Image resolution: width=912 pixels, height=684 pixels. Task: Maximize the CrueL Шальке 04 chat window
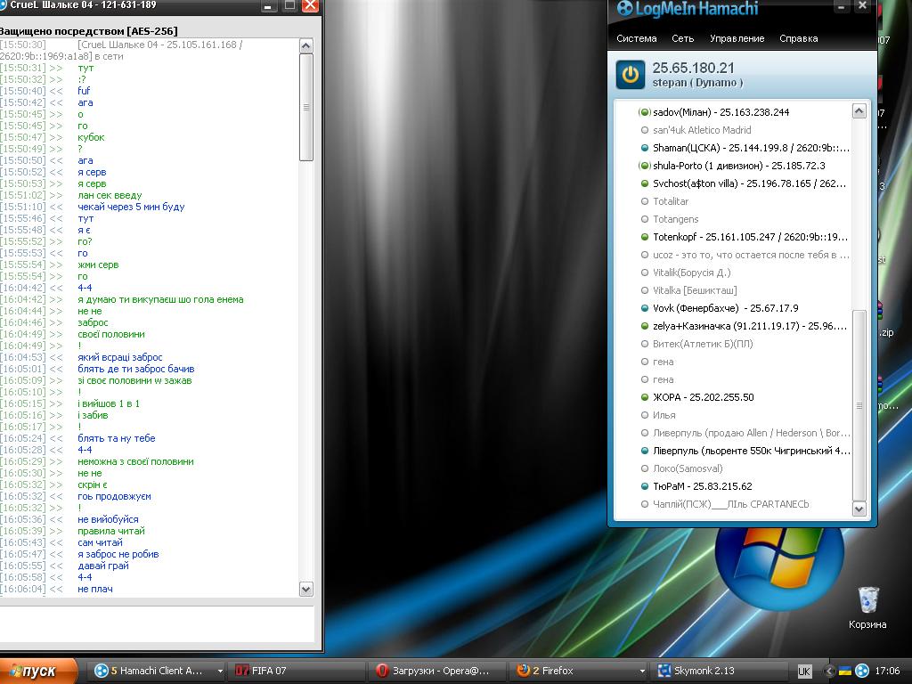pyautogui.click(x=289, y=5)
